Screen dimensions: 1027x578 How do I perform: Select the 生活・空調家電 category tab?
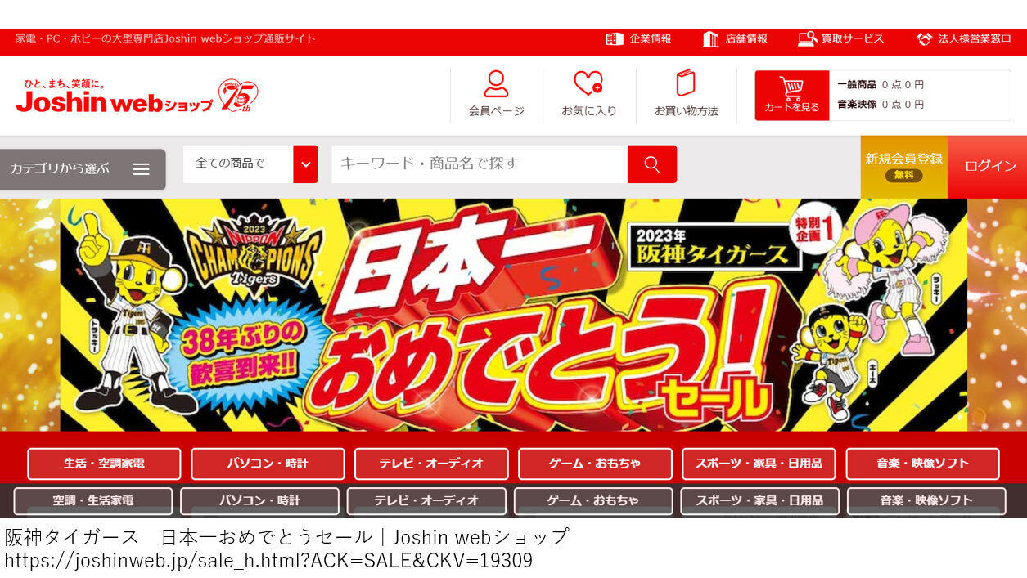click(104, 464)
